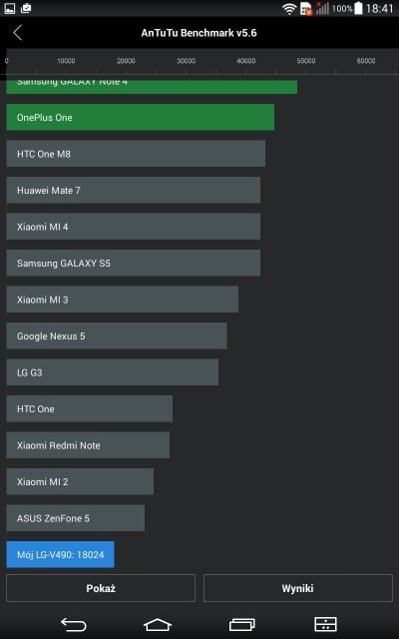
Task: Tap the dual-window navigation icon
Action: point(326,624)
